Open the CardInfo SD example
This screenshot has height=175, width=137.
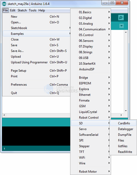point(123,123)
